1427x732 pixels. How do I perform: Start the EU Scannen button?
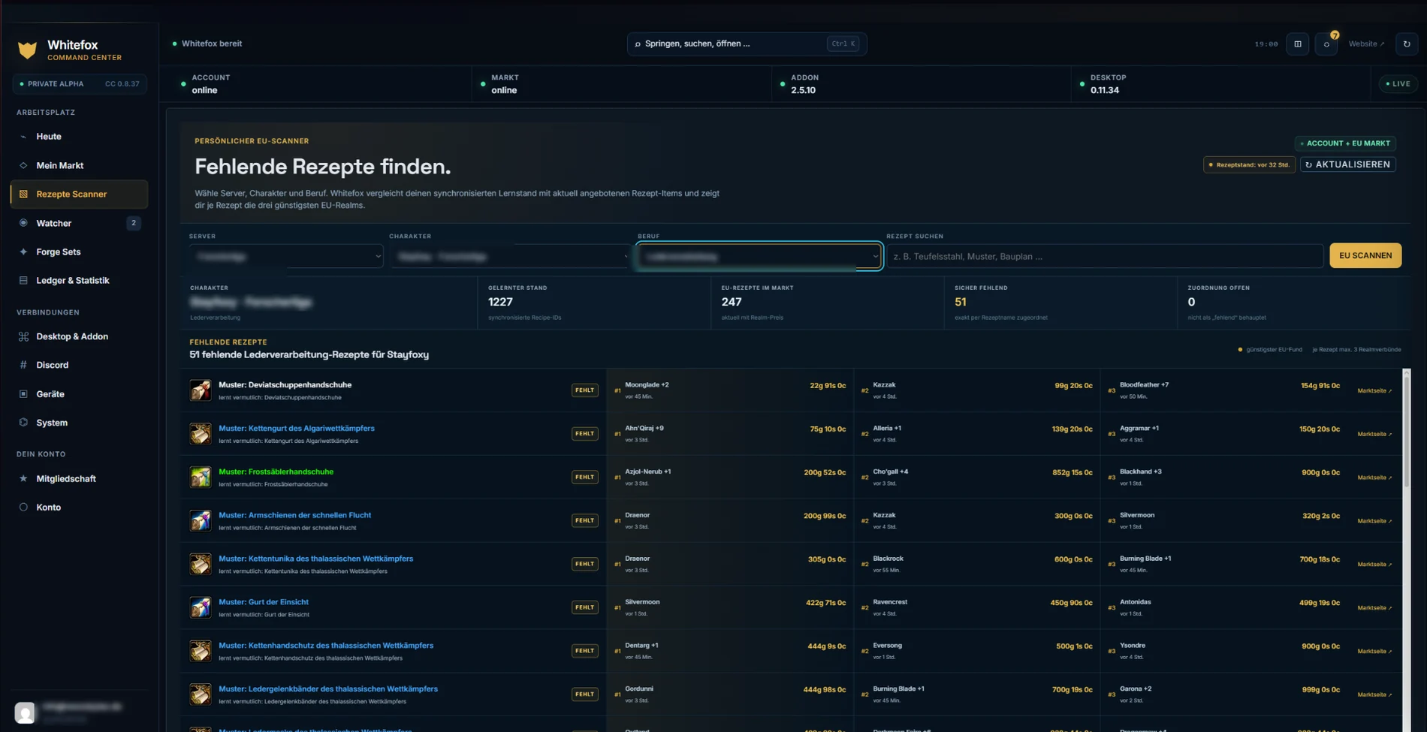click(1365, 256)
